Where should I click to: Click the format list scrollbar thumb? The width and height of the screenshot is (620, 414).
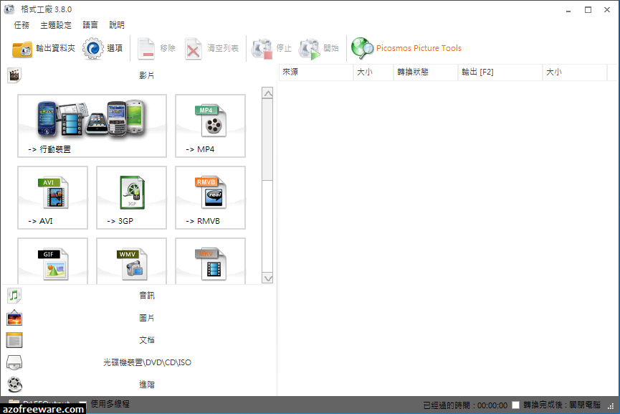[x=267, y=140]
